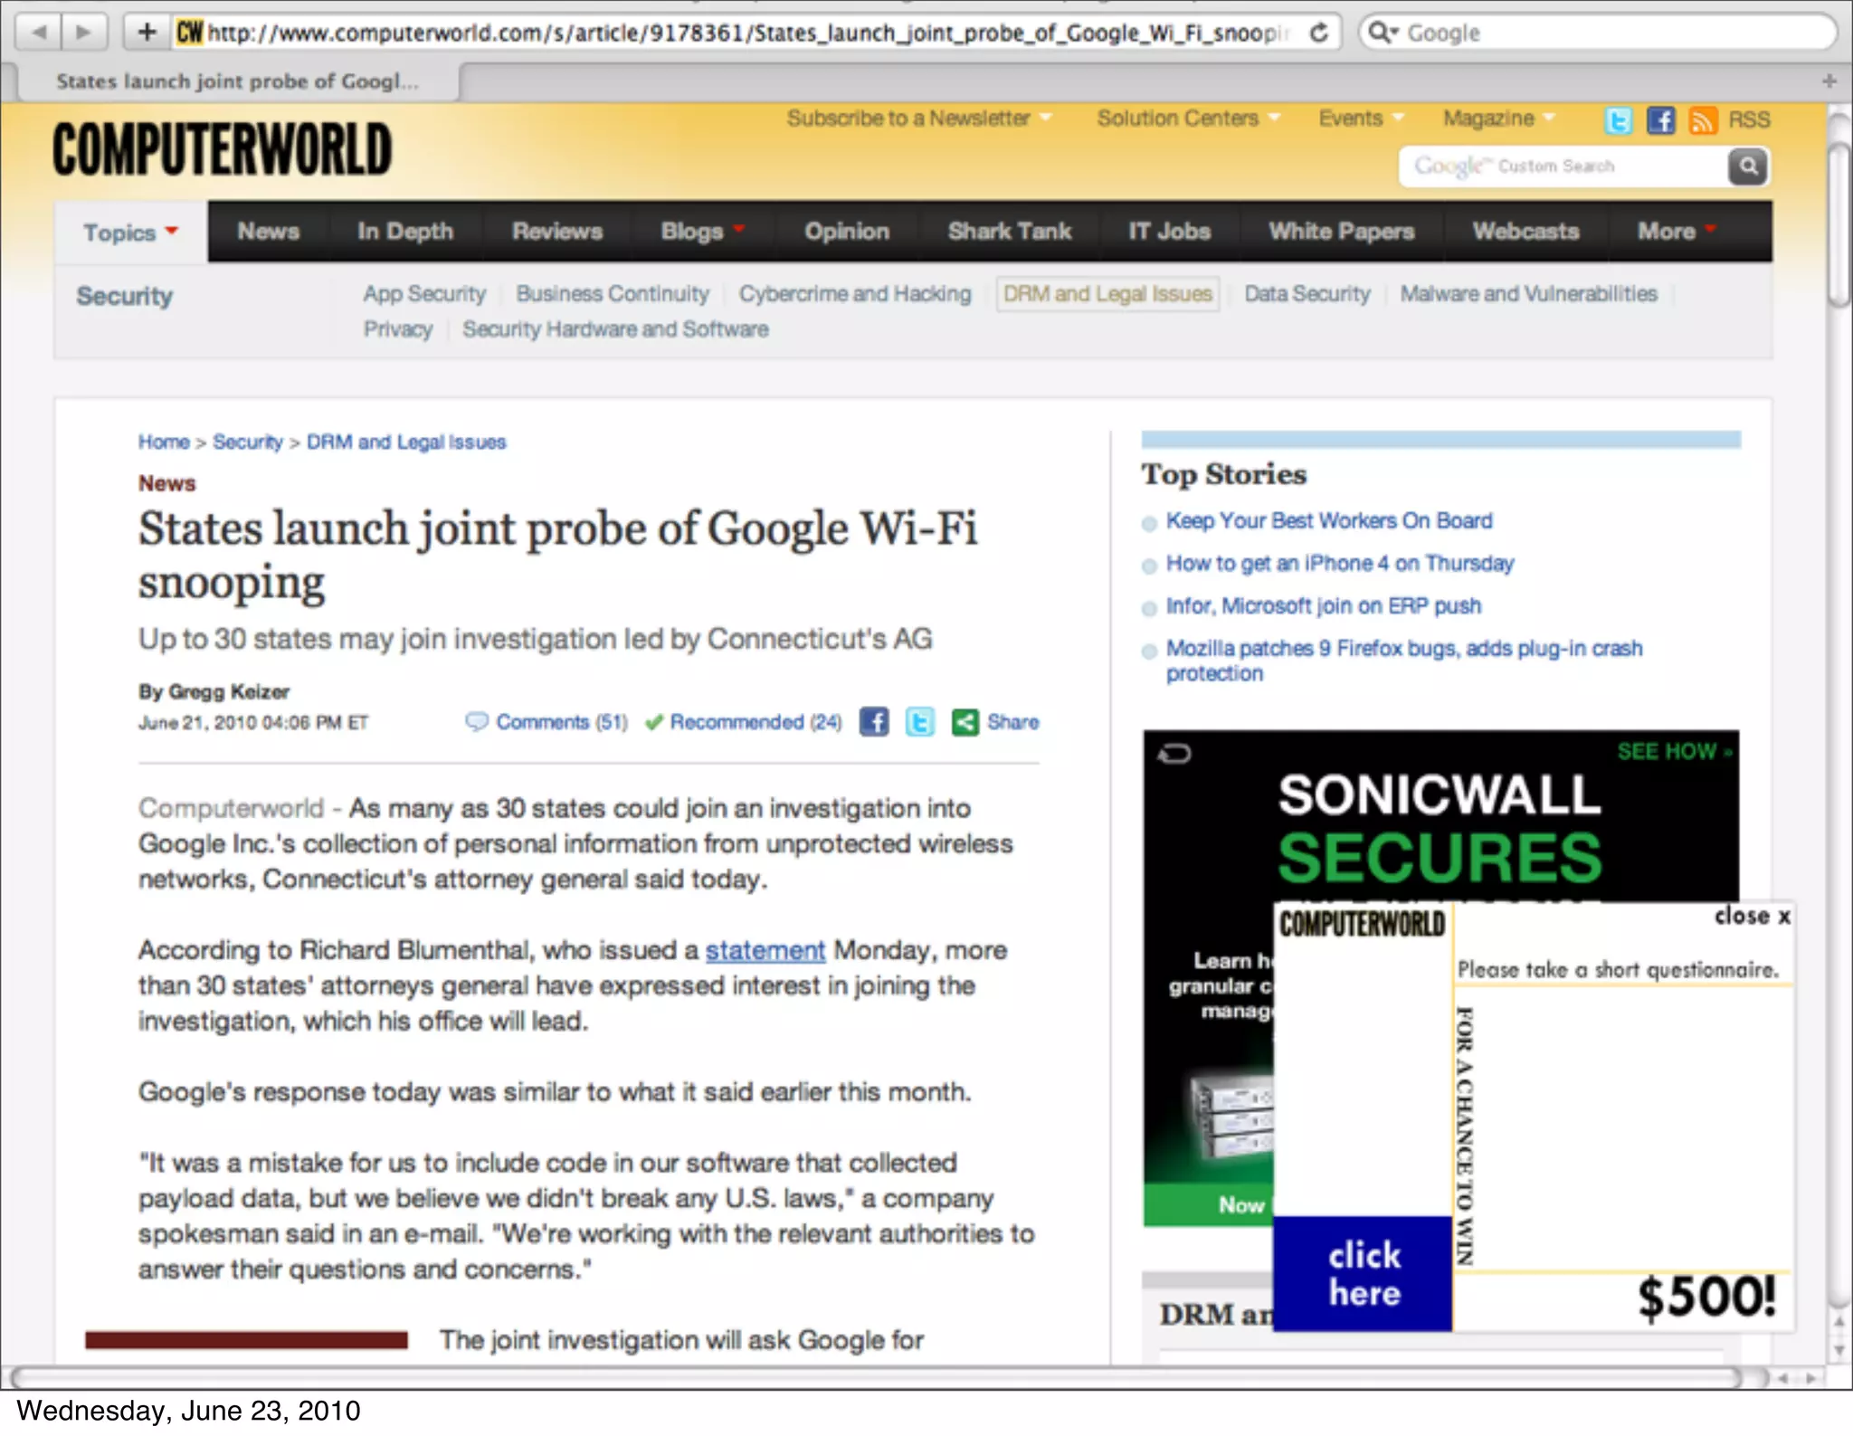Expand the Blogs menu arrow
The image size is (1853, 1436).
[739, 230]
